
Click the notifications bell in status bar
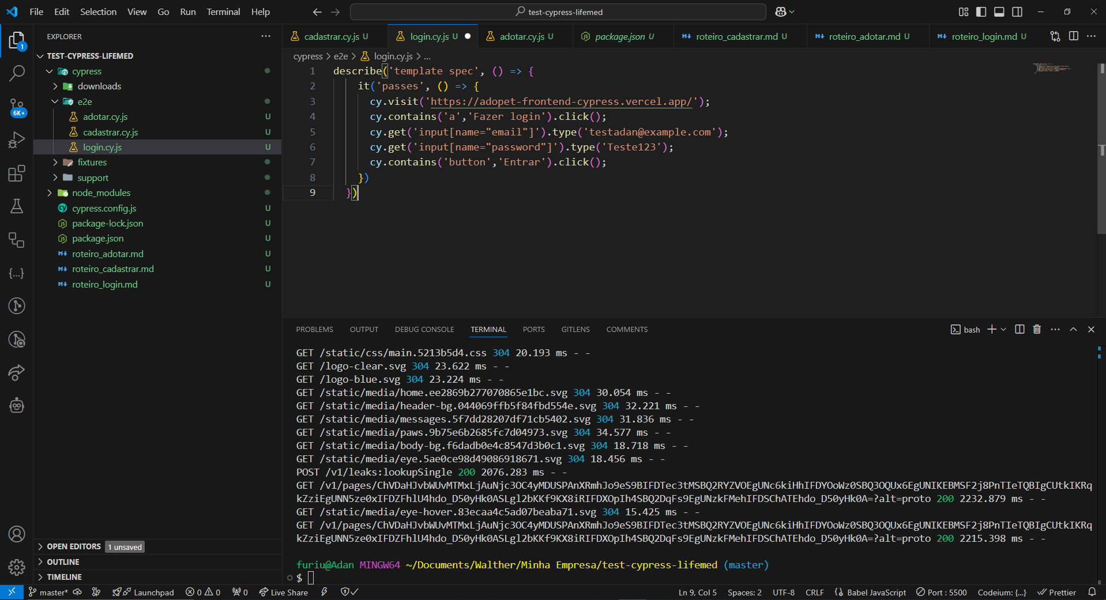(1092, 592)
